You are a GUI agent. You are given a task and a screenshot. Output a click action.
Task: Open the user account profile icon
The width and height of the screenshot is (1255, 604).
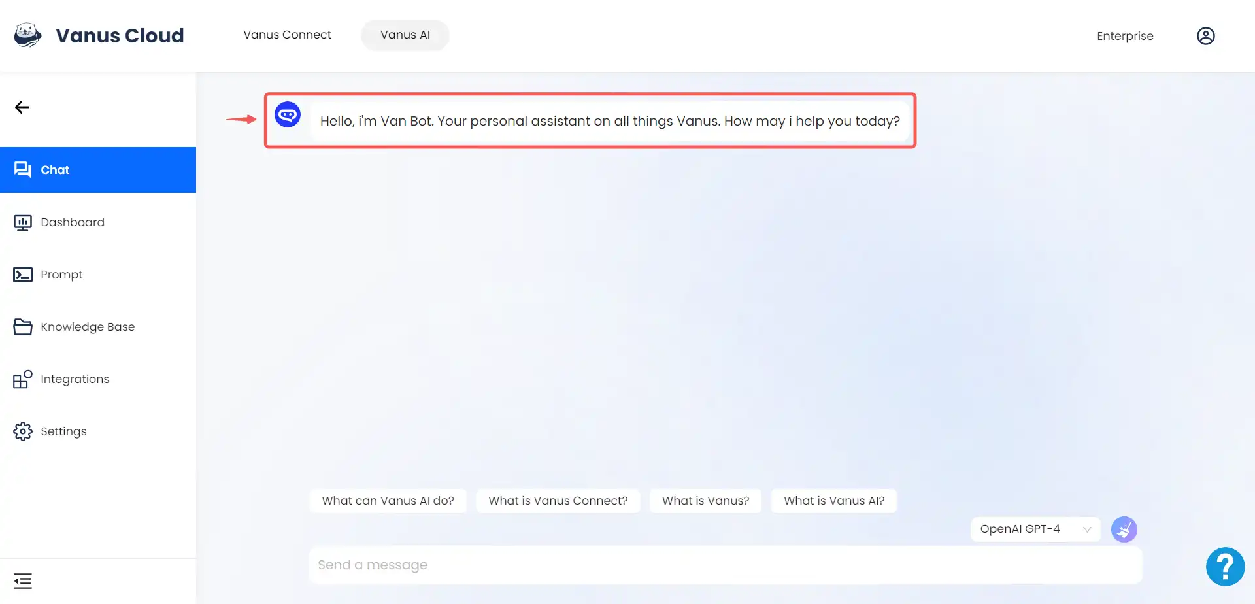tap(1205, 36)
